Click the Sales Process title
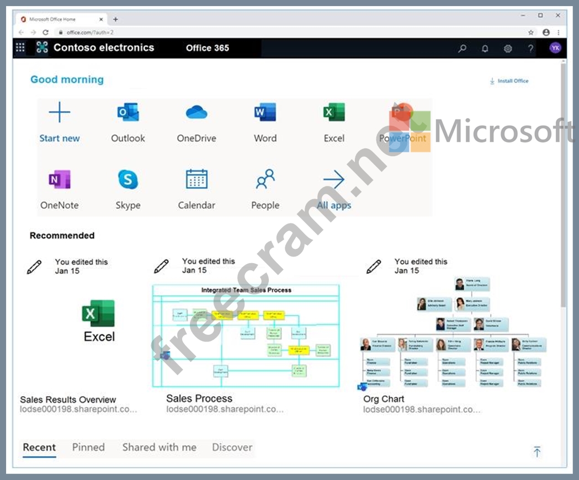Image resolution: width=579 pixels, height=480 pixels. pyautogui.click(x=199, y=398)
